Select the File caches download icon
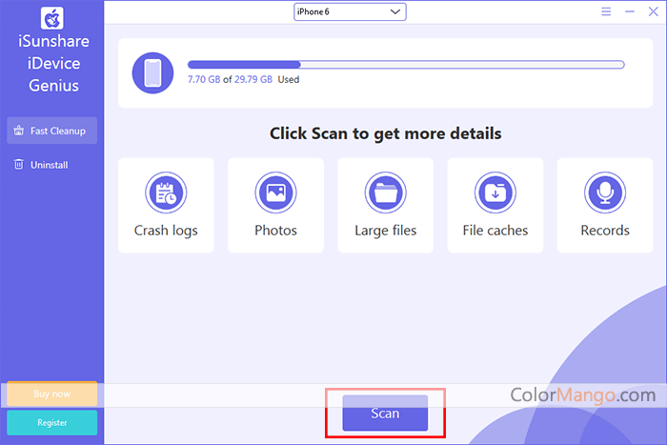Image resolution: width=667 pixels, height=445 pixels. pyautogui.click(x=495, y=192)
